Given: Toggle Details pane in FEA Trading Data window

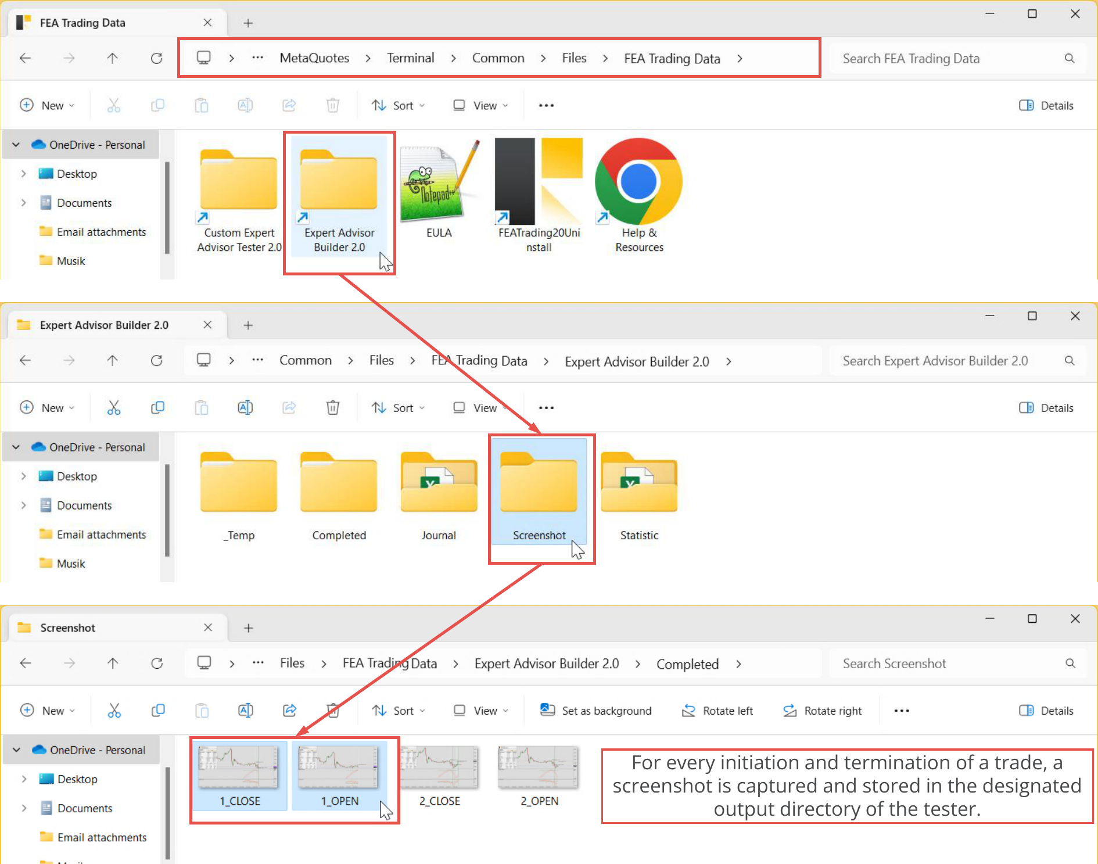Looking at the screenshot, I should point(1046,106).
